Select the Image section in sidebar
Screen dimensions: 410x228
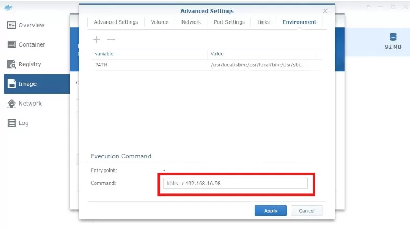point(27,84)
